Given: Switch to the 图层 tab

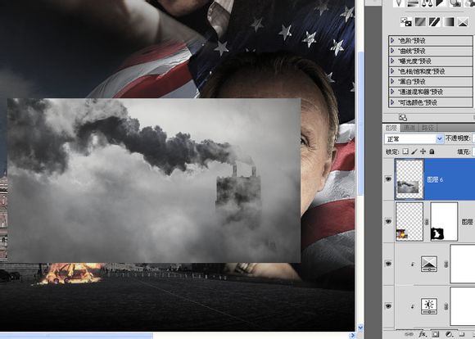Looking at the screenshot, I should pyautogui.click(x=391, y=128).
